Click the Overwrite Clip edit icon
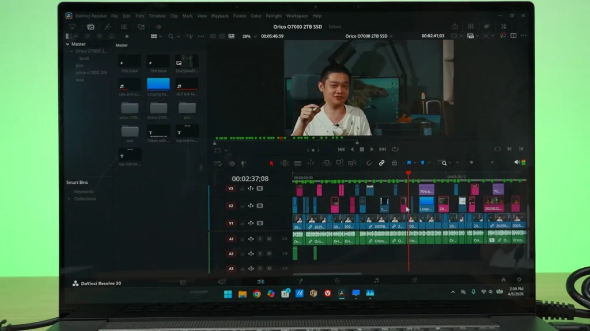590x331 pixels. (339, 163)
